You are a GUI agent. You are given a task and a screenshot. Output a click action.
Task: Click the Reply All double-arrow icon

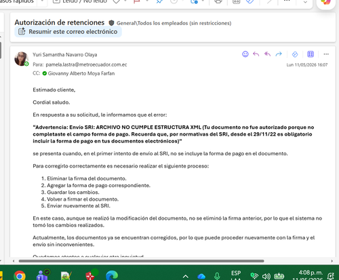coord(267,54)
